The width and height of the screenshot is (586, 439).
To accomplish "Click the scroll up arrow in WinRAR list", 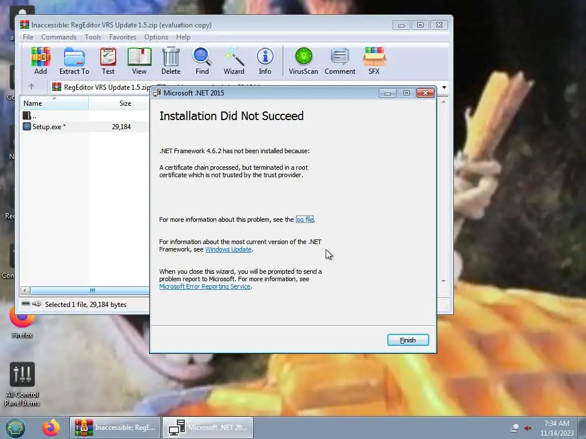I will [444, 102].
